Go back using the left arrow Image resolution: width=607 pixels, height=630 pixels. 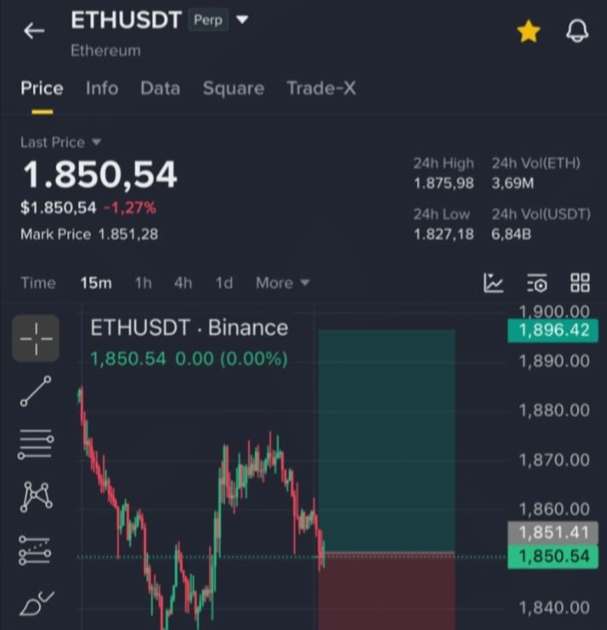[34, 31]
